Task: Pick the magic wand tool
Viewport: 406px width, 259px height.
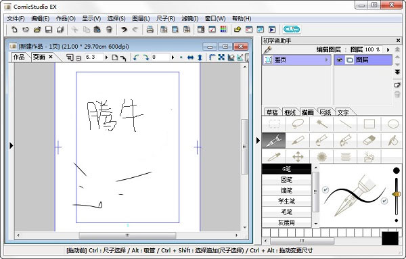Action: pyautogui.click(x=321, y=124)
